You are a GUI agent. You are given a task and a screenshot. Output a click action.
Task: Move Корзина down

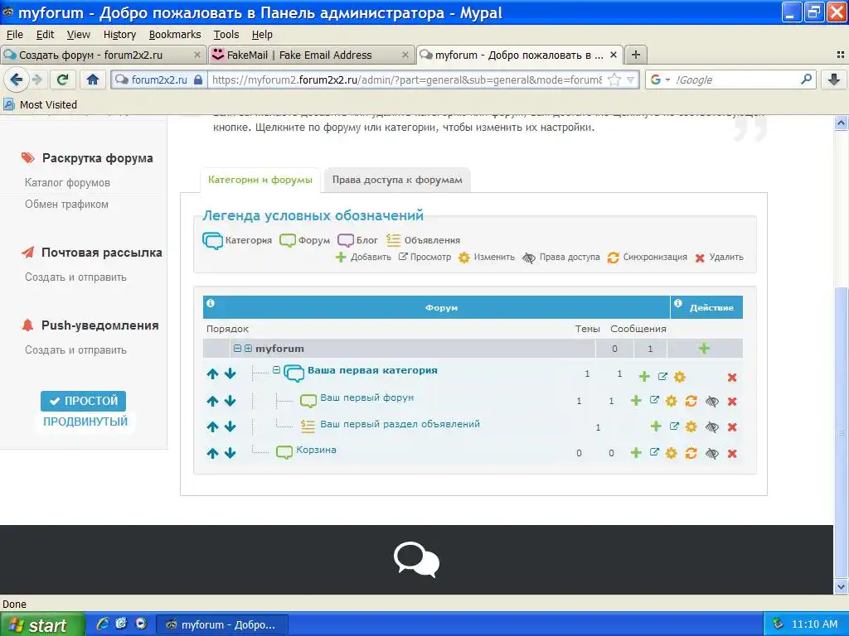230,453
